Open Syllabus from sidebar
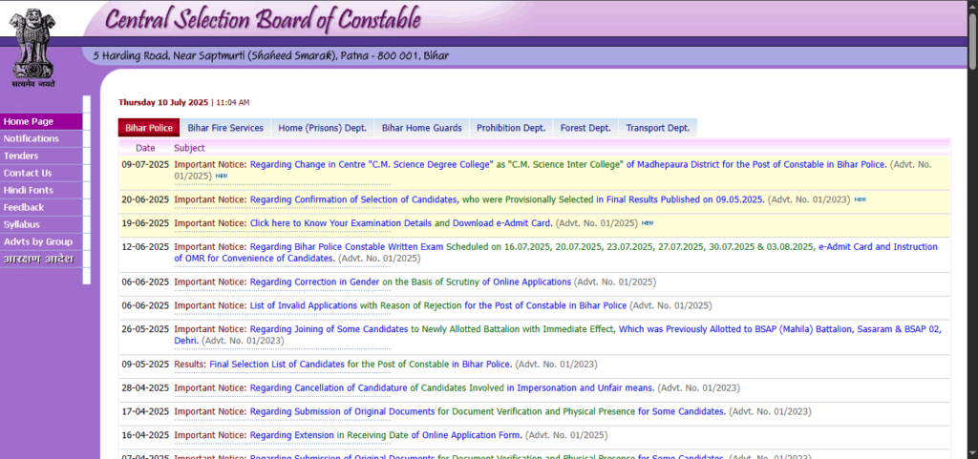This screenshot has width=978, height=459. click(x=41, y=224)
